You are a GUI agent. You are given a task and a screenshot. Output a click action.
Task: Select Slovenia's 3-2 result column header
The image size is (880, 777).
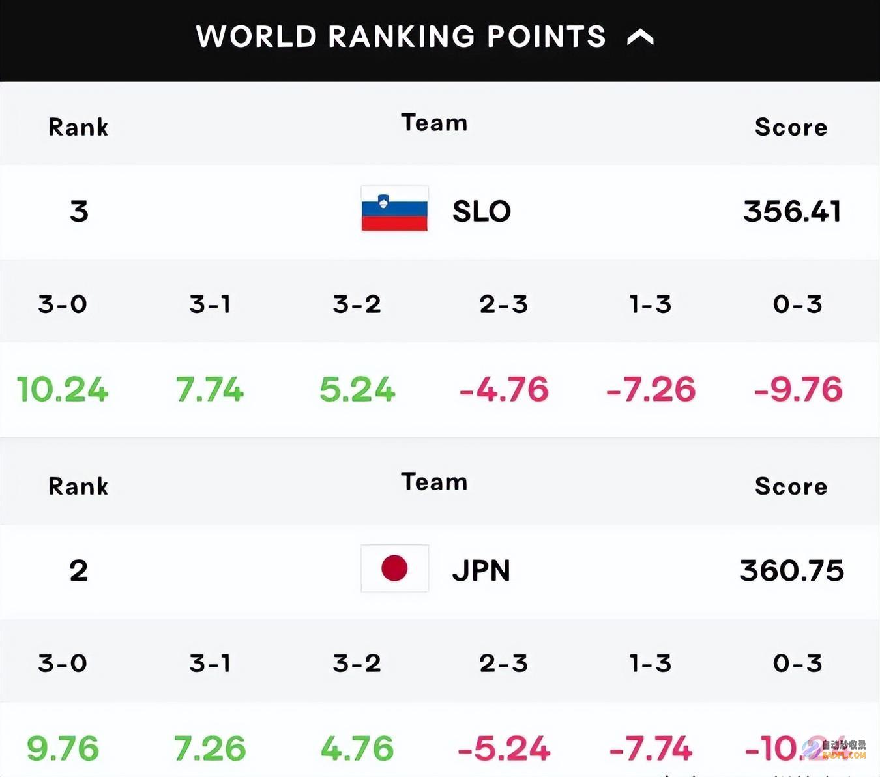(357, 304)
